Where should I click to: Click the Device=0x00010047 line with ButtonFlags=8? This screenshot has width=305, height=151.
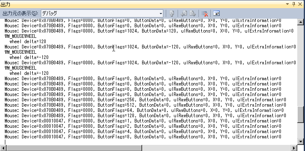[143, 137]
